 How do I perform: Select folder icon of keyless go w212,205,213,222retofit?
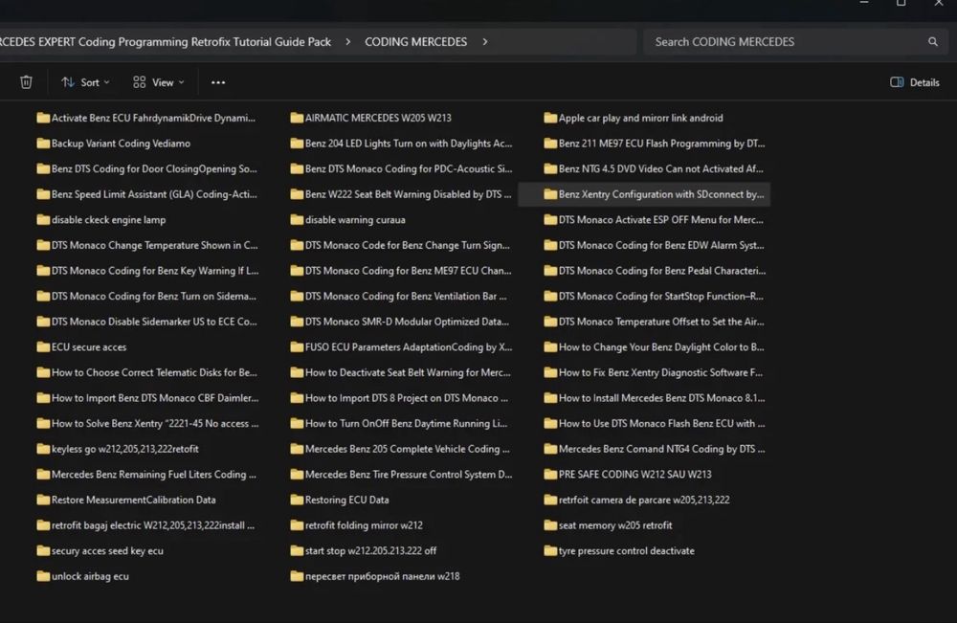click(x=43, y=449)
